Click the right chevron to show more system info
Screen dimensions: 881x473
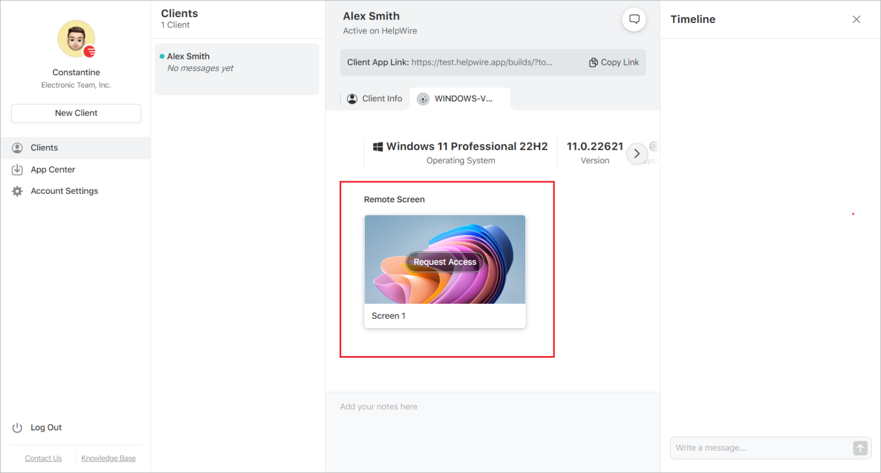tap(637, 153)
